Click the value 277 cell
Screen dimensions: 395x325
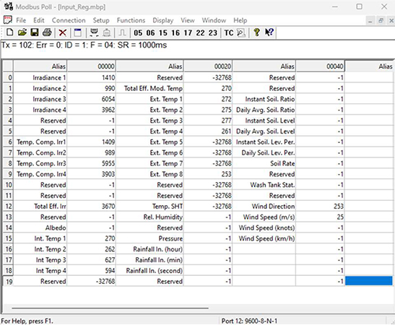pos(208,121)
